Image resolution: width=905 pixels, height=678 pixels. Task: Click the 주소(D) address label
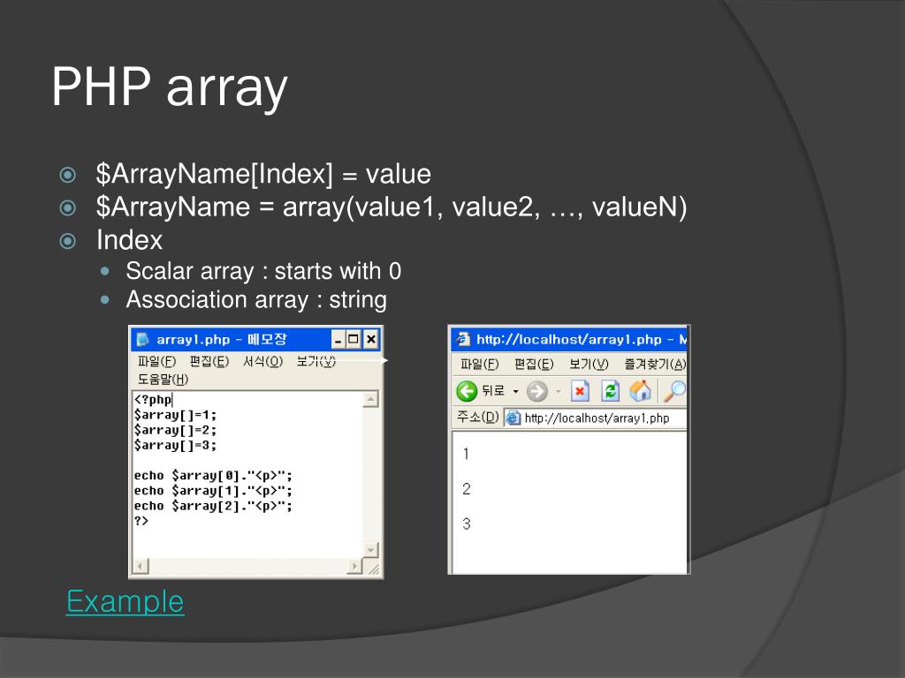(x=478, y=418)
